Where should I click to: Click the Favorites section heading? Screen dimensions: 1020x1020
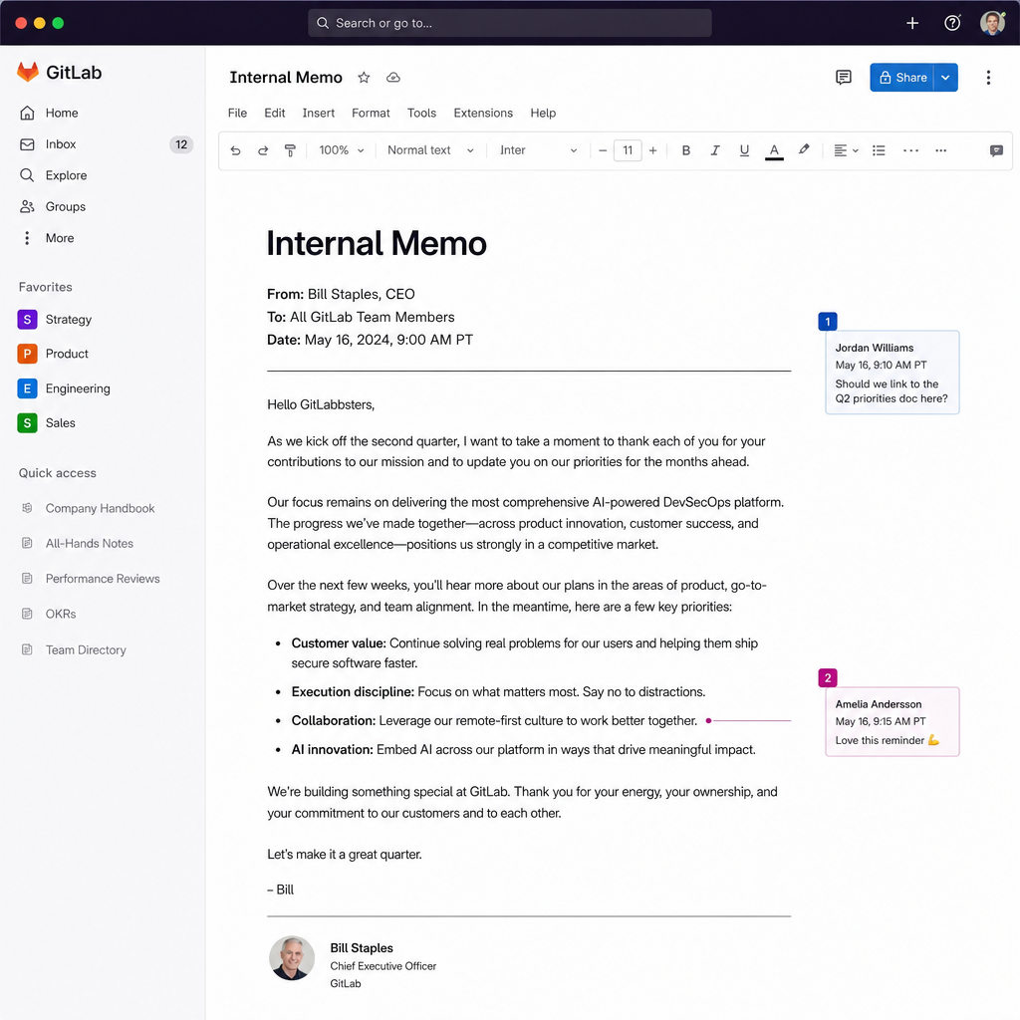(x=46, y=288)
